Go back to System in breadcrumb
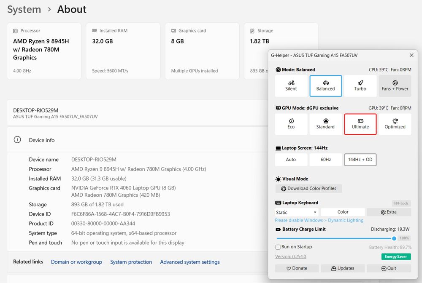This screenshot has height=283, width=422. (x=24, y=9)
